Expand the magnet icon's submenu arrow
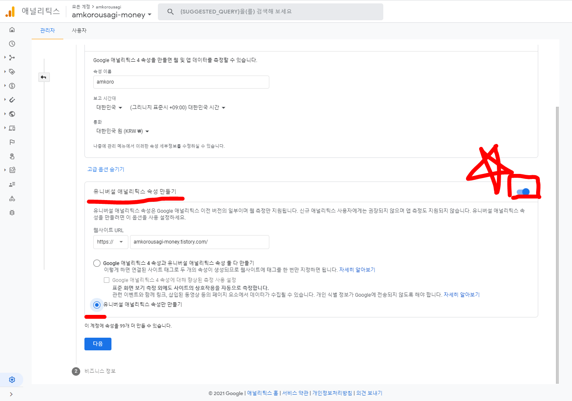The height and width of the screenshot is (401, 572). (5, 100)
